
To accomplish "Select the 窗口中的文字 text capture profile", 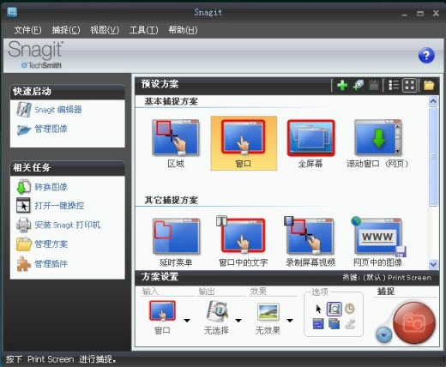I will (244, 243).
